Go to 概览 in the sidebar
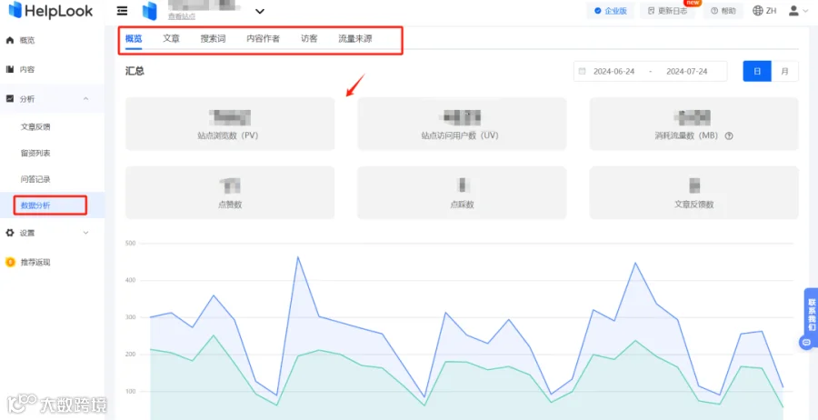This screenshot has width=818, height=420. 27,40
